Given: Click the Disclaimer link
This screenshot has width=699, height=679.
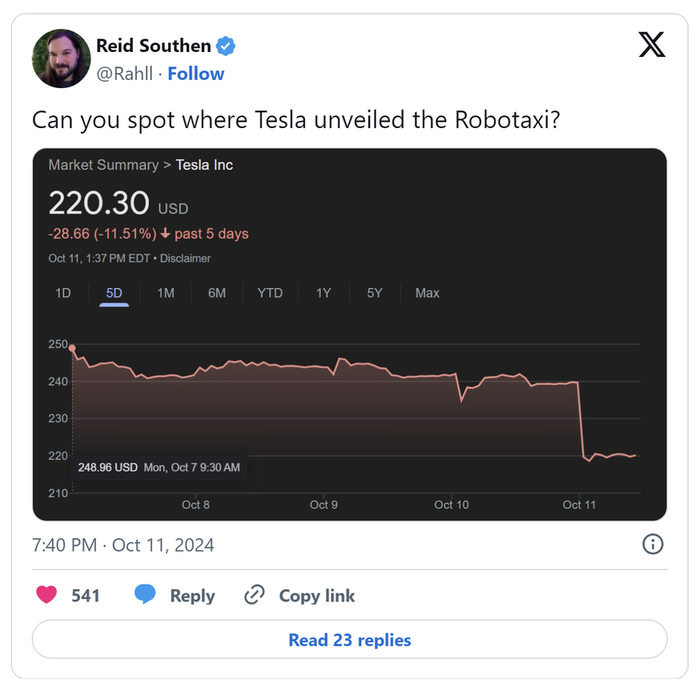Looking at the screenshot, I should click(x=188, y=259).
